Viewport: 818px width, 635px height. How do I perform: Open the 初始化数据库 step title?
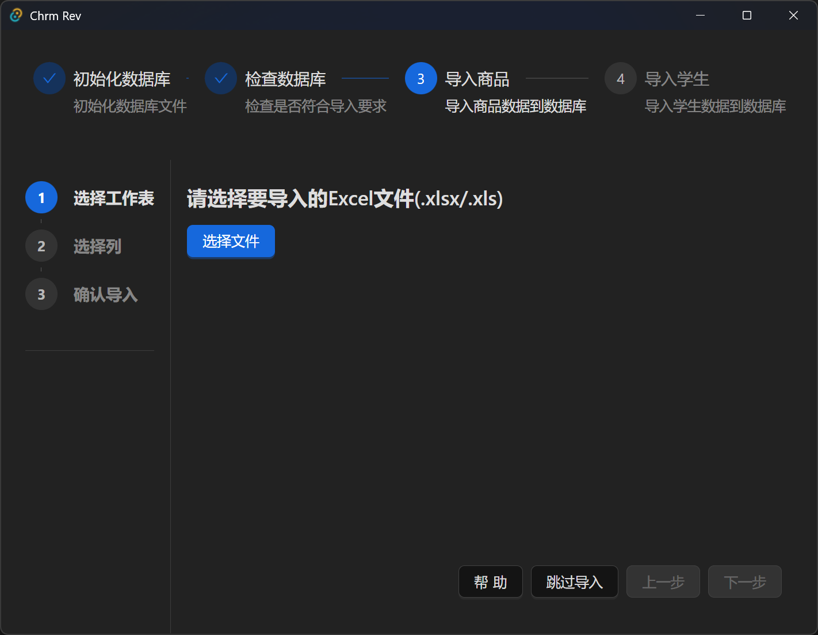122,79
